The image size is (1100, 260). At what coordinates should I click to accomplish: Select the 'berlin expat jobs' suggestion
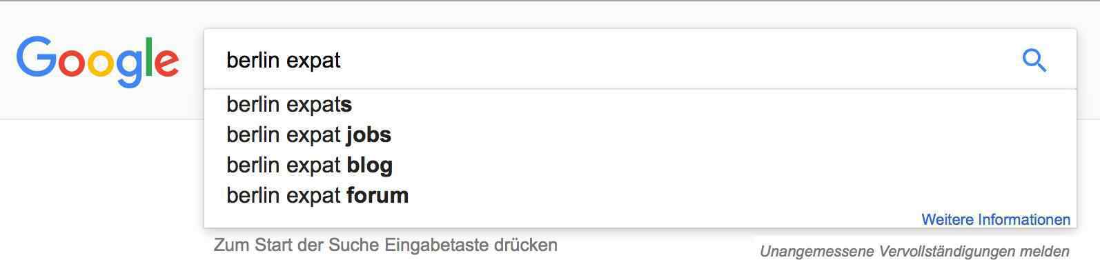[x=640, y=135]
